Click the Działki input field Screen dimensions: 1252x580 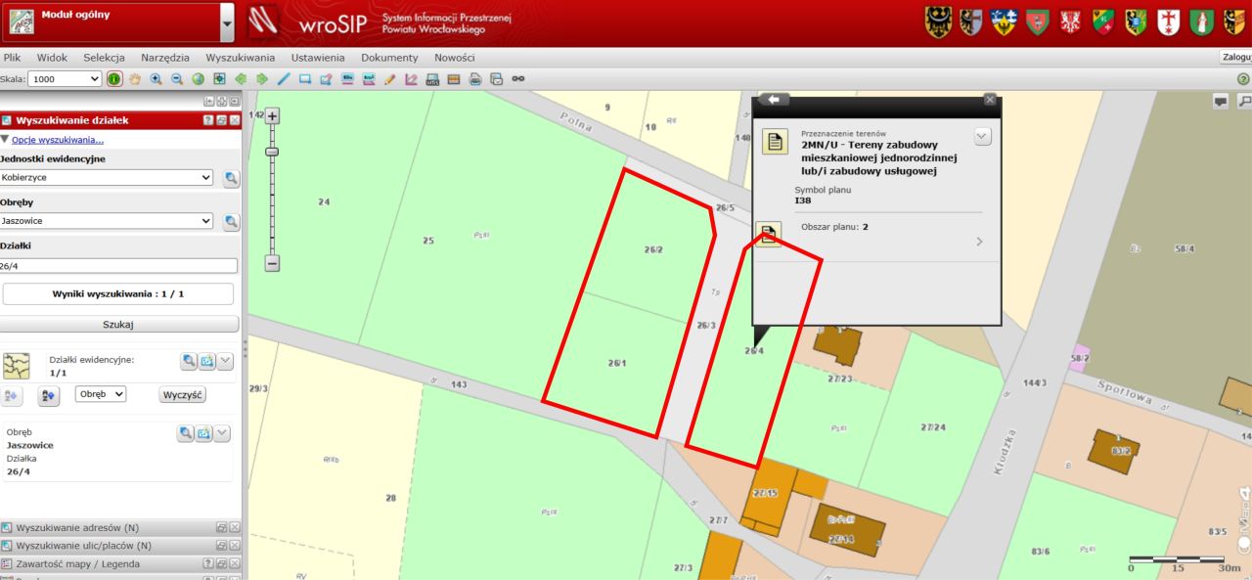coord(118,265)
